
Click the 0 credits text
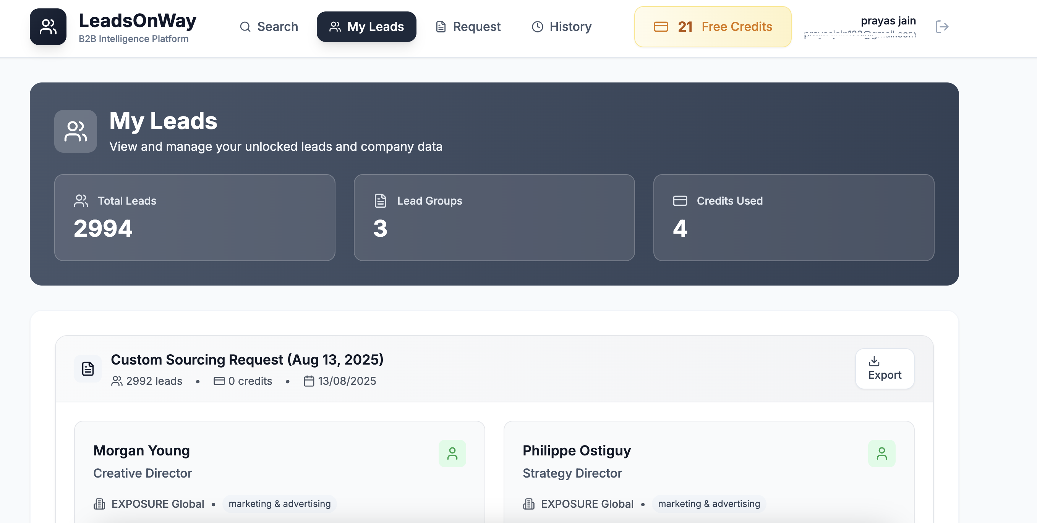[250, 381]
